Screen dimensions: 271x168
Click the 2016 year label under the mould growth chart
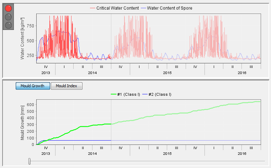[x=242, y=153]
